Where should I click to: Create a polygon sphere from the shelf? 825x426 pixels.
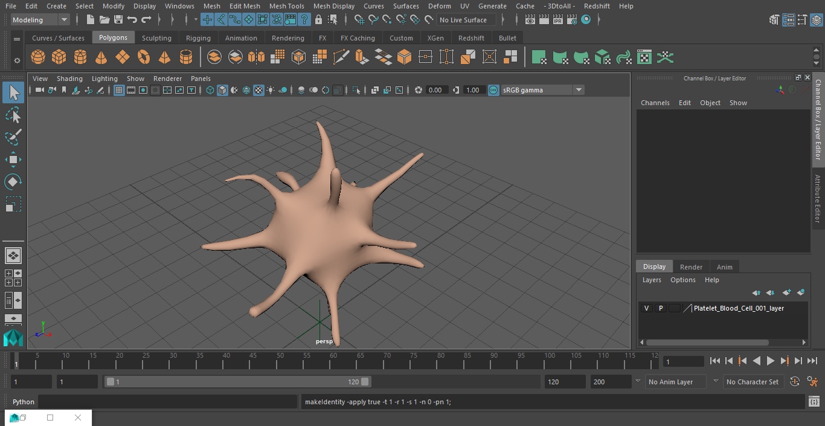coord(38,57)
